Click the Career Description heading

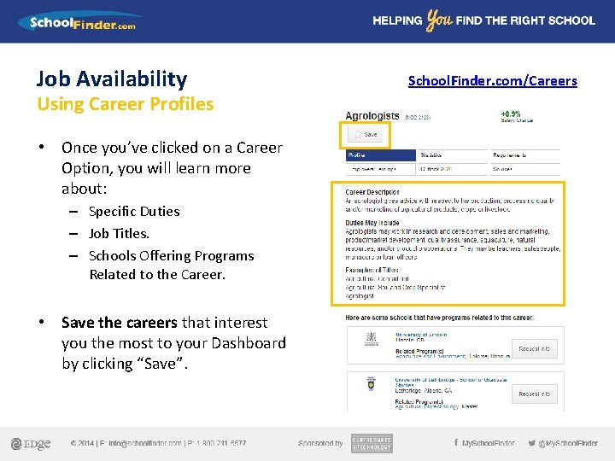coord(372,192)
